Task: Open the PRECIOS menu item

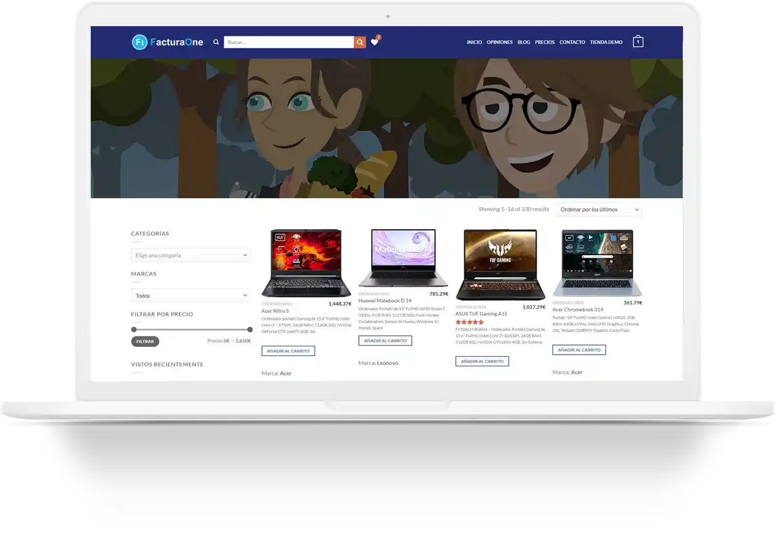Action: point(544,42)
